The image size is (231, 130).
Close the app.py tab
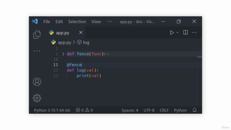tap(81, 32)
